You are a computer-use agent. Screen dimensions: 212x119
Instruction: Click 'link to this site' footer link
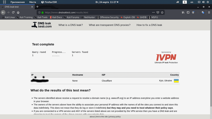[x=102, y=117]
